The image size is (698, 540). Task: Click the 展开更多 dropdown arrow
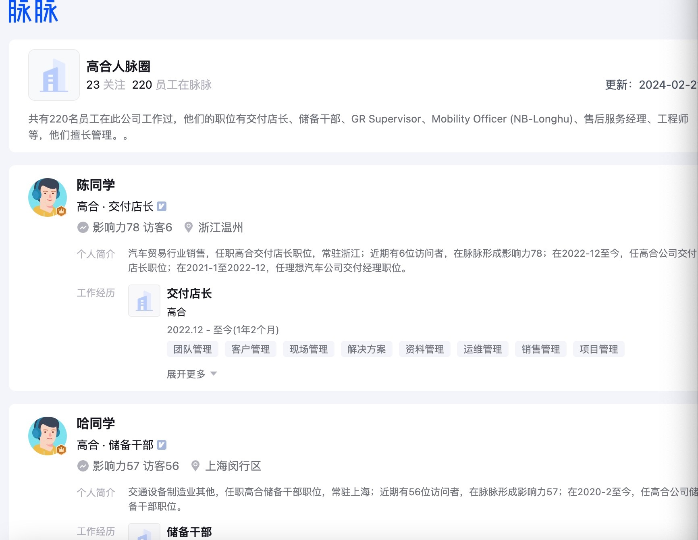pyautogui.click(x=214, y=374)
